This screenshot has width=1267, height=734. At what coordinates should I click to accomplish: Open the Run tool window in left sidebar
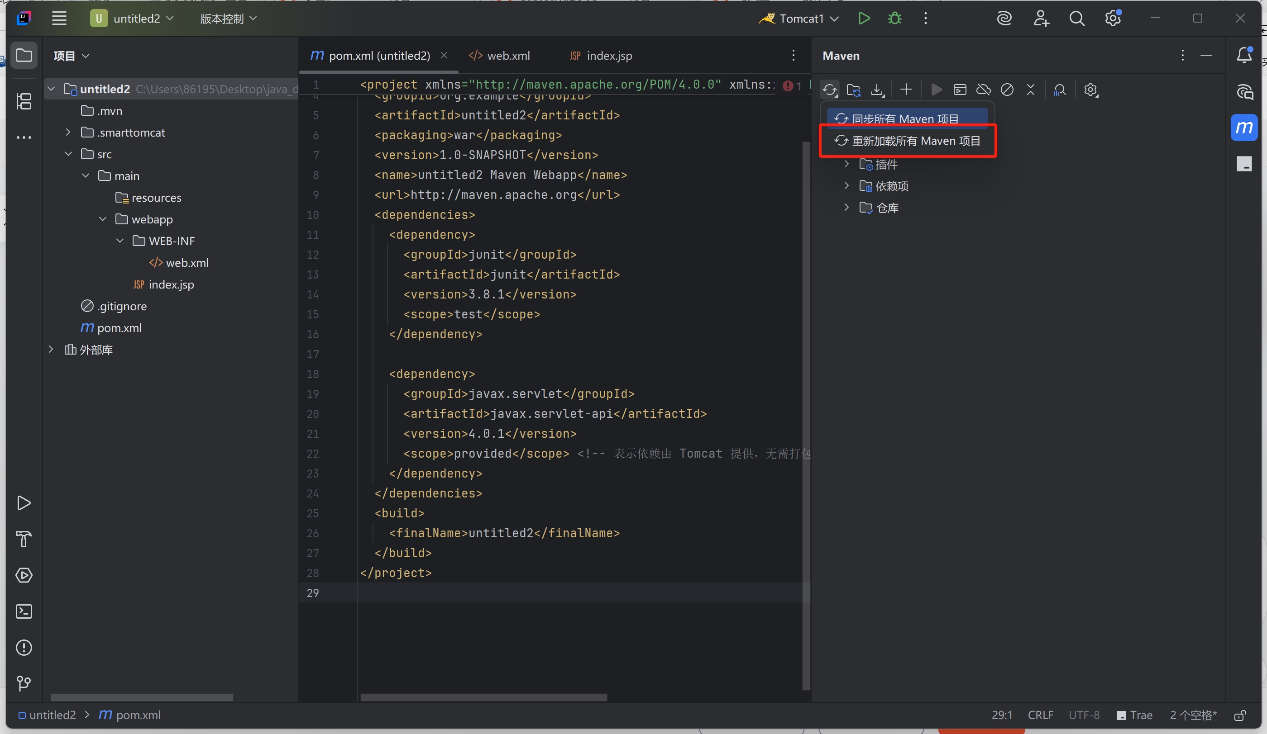coord(24,503)
